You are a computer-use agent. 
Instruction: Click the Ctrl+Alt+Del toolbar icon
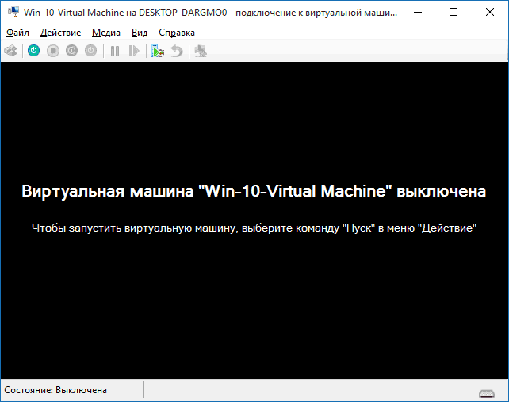coord(11,51)
